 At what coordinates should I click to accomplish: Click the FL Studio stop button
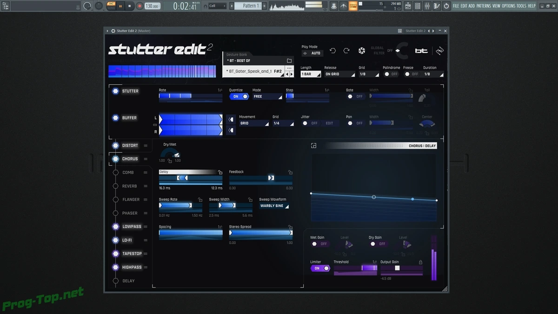click(x=130, y=6)
